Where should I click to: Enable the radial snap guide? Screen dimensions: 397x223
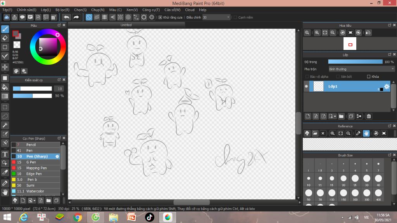(120, 17)
